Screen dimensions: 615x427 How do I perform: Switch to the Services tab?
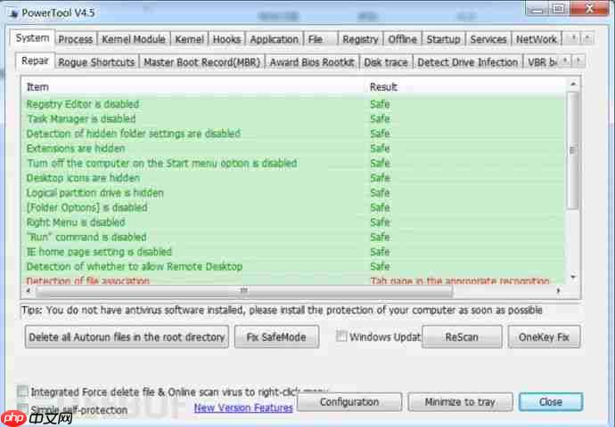pos(488,39)
